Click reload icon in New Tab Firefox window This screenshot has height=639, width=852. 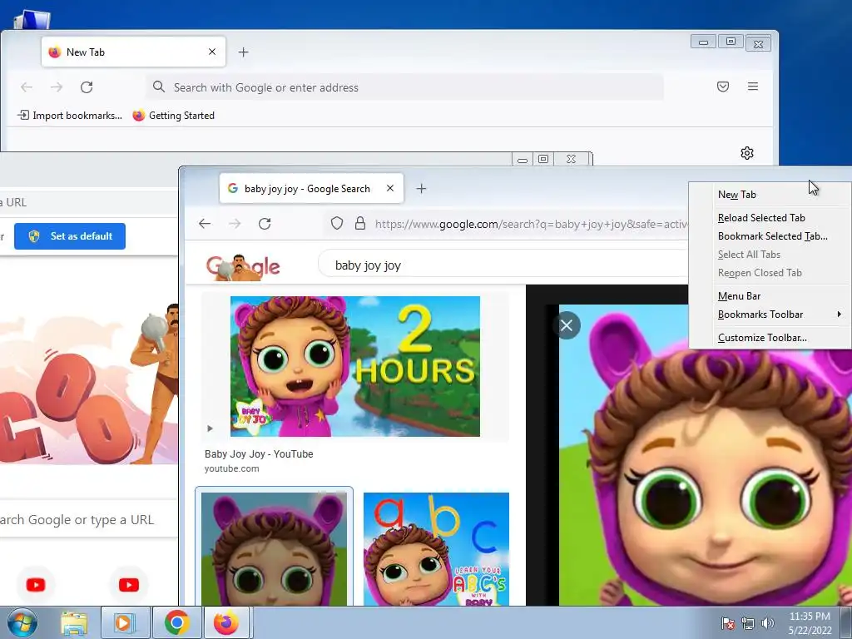(87, 87)
